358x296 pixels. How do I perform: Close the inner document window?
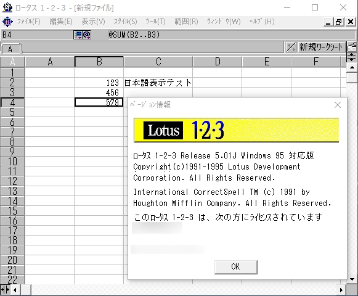(x=351, y=22)
